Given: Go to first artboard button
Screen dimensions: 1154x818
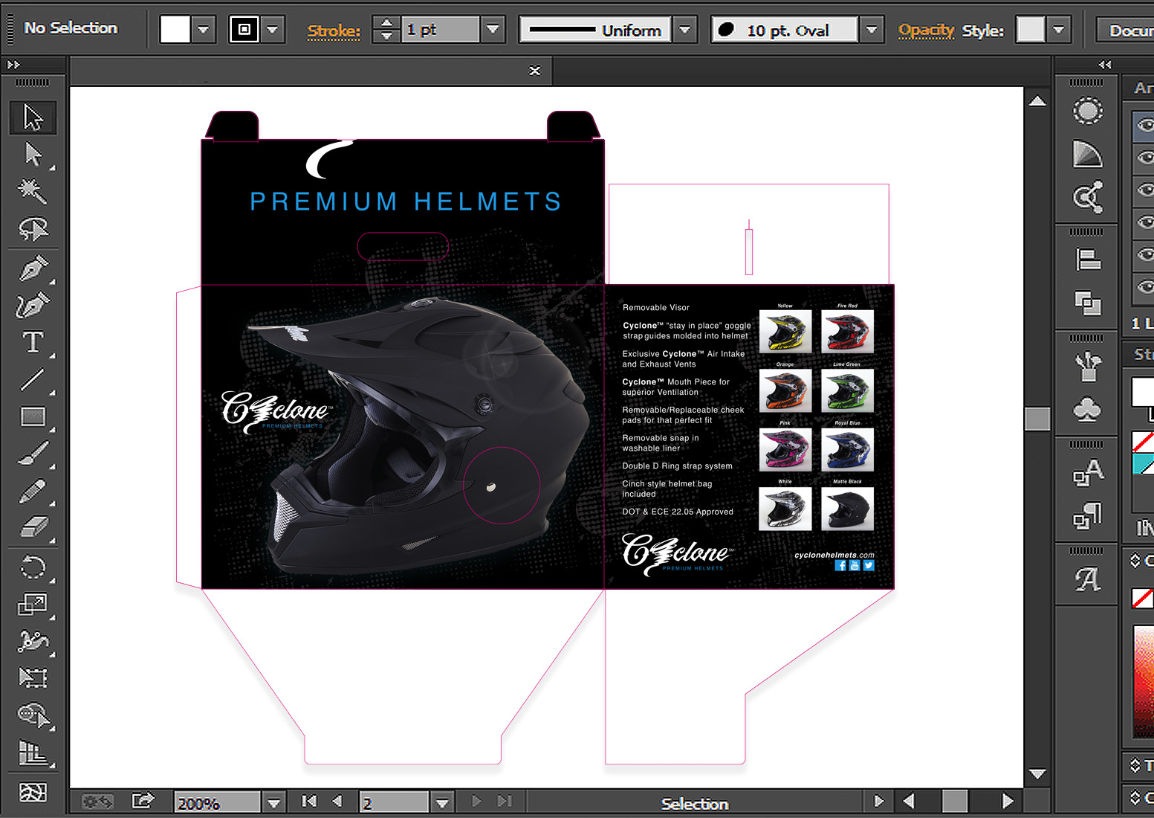Looking at the screenshot, I should tap(309, 801).
